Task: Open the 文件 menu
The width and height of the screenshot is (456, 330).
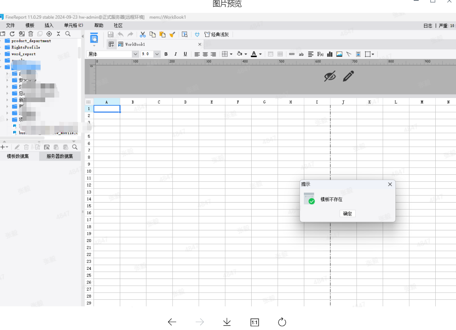Action: [10, 25]
